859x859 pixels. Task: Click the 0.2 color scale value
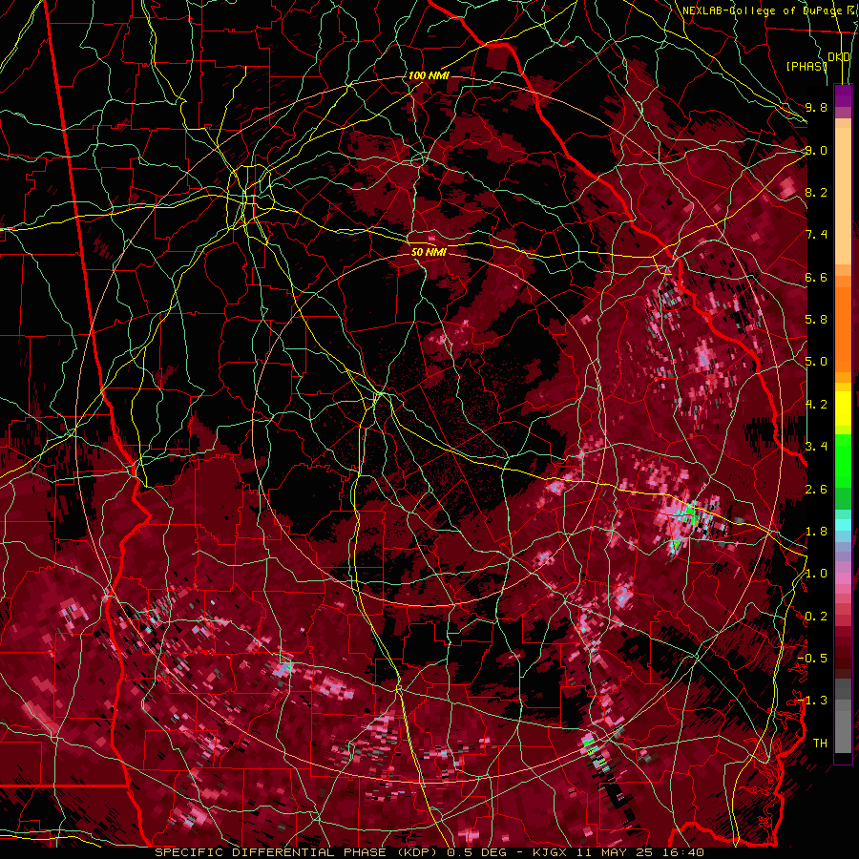(x=816, y=617)
